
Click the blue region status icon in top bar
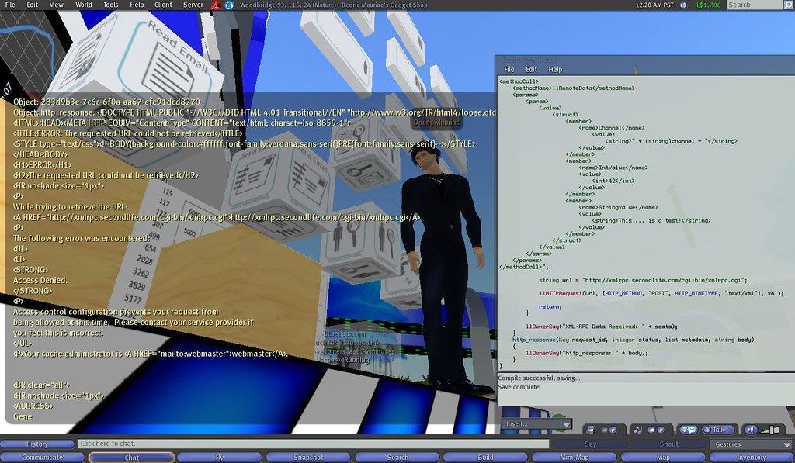tap(230, 5)
